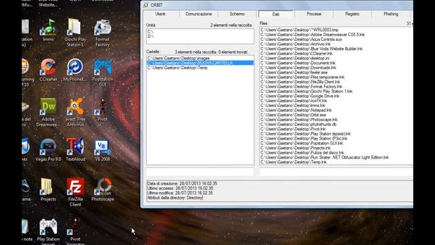435x245 pixels.
Task: Select Downloads.lnk file entry
Action: pos(298,67)
